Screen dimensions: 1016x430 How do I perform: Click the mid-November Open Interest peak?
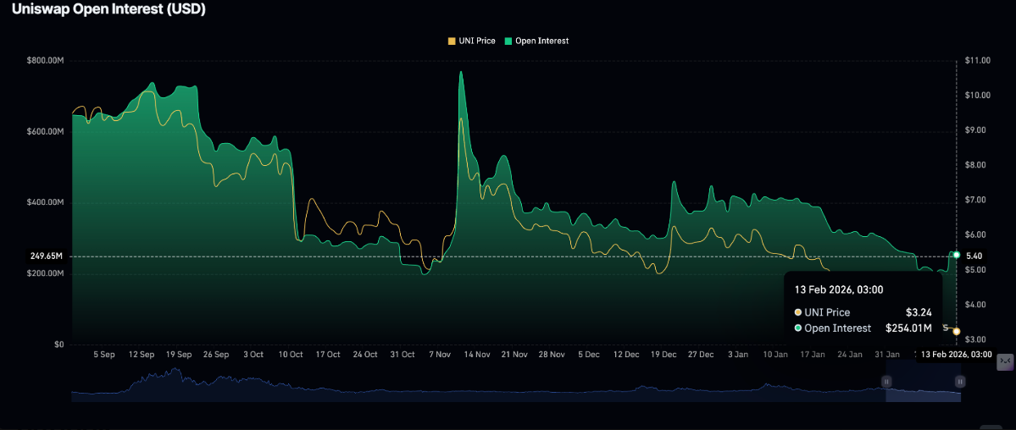click(x=461, y=72)
